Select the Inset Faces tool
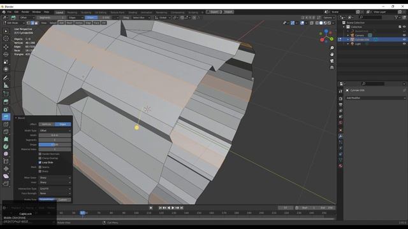The image size is (408, 229). coord(6,109)
